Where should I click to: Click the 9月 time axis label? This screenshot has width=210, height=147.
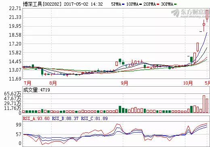(x=124, y=83)
